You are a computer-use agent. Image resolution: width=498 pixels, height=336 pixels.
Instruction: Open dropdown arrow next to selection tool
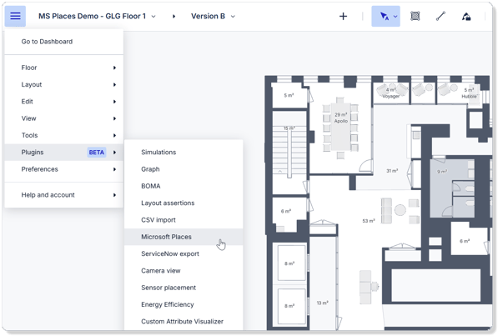395,16
